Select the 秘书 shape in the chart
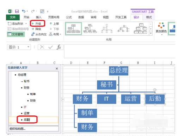This screenshot has height=136, width=177. tap(106, 85)
